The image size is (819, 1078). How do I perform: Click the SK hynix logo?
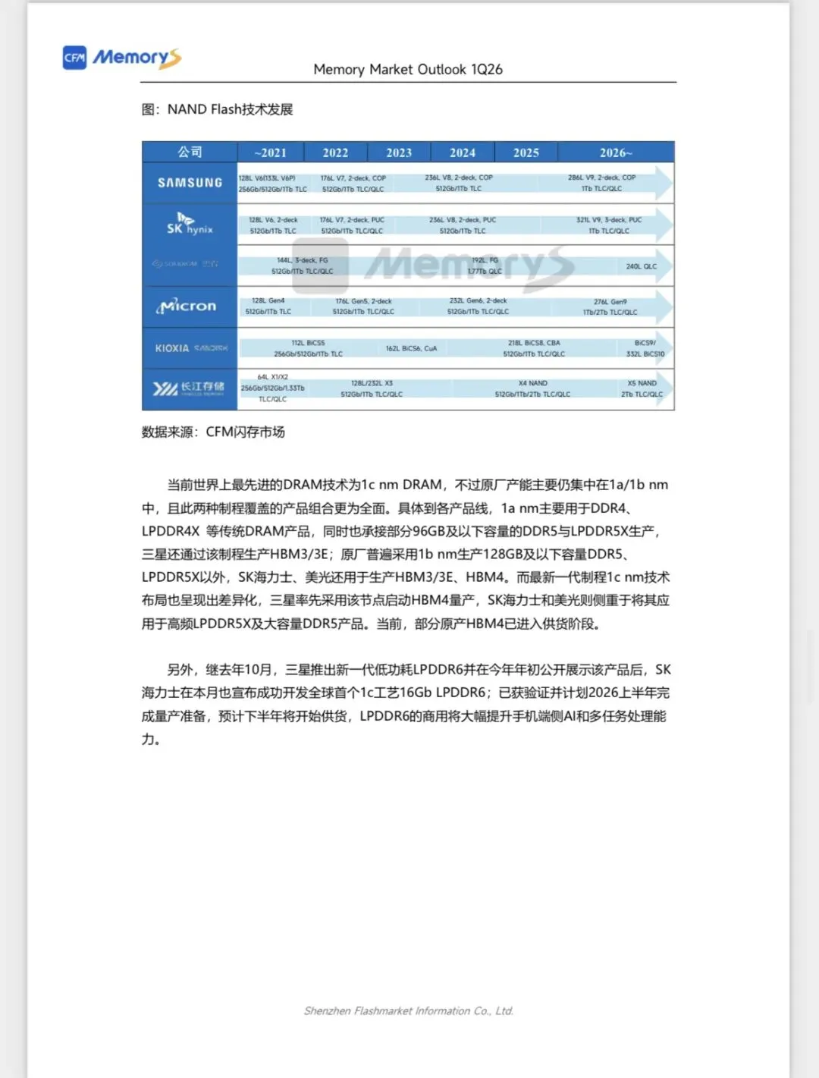pyautogui.click(x=188, y=224)
